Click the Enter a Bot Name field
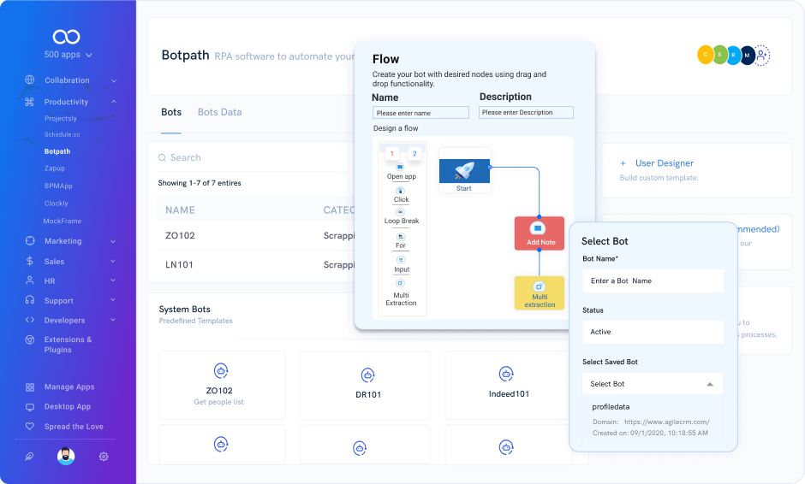Viewport: 805px width, 484px height. (x=652, y=280)
